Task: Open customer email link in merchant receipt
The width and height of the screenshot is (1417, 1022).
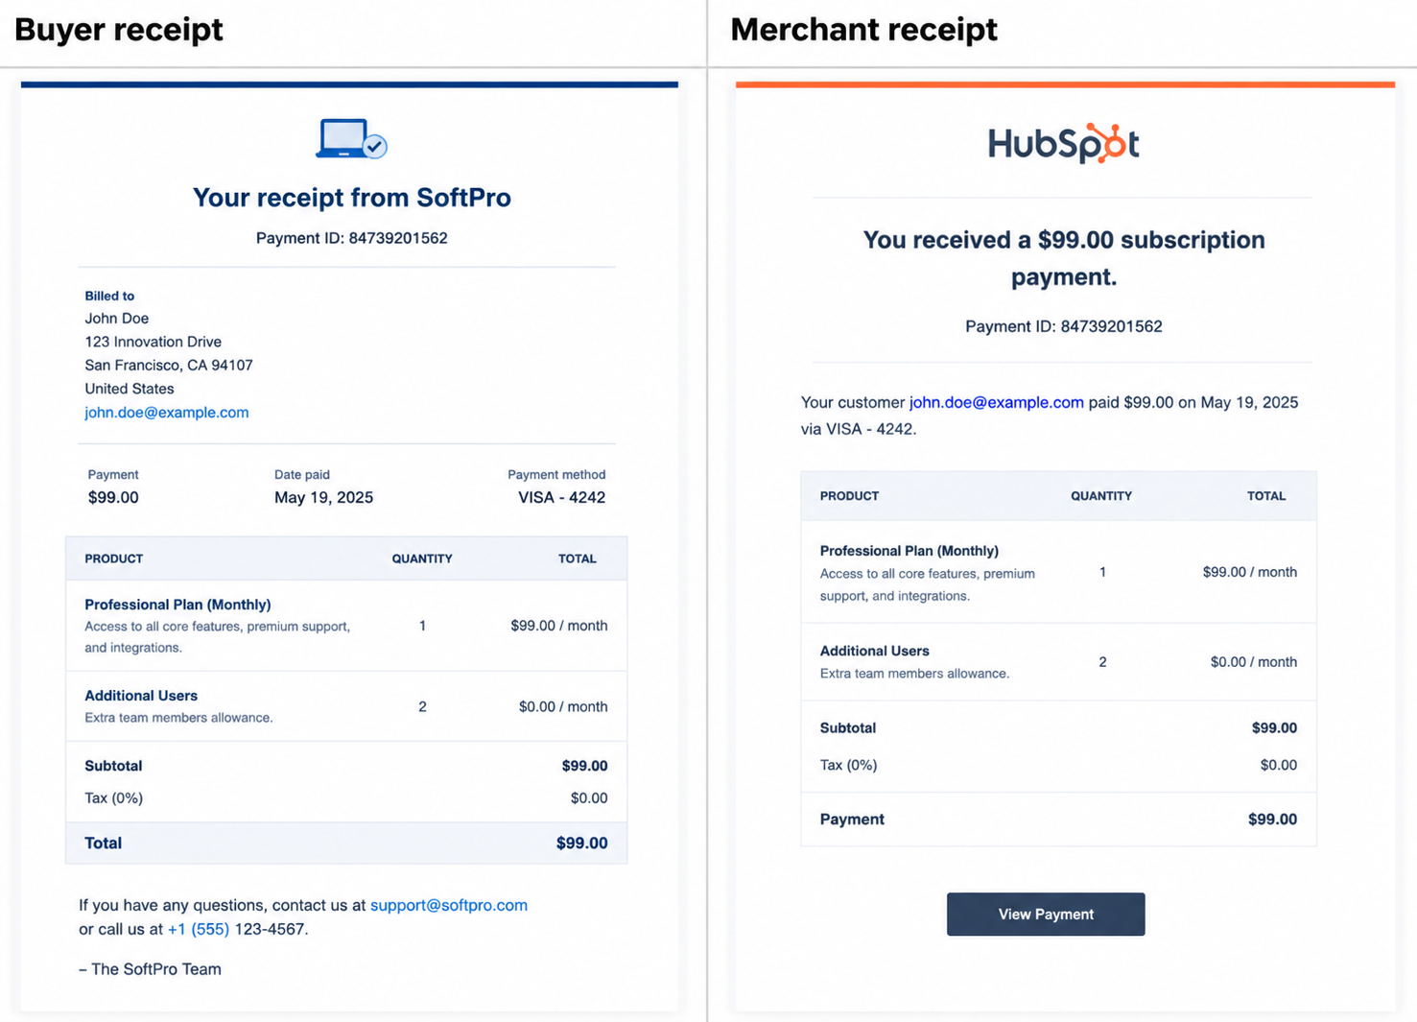Action: click(996, 403)
